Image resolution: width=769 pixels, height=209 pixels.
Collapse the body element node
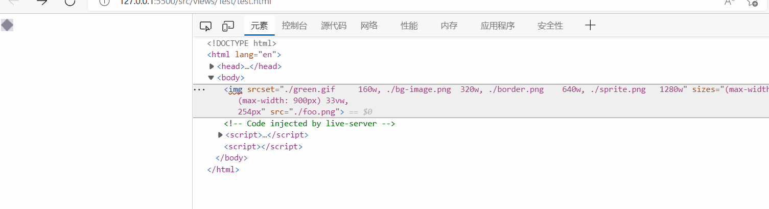[x=211, y=78]
